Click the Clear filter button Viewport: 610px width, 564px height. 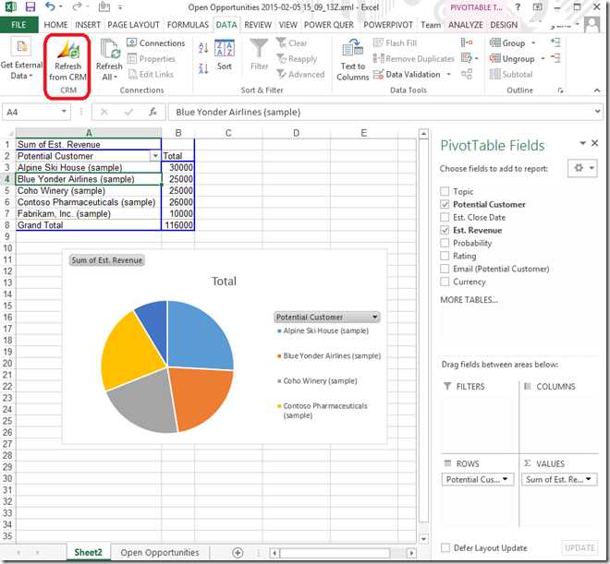(292, 43)
